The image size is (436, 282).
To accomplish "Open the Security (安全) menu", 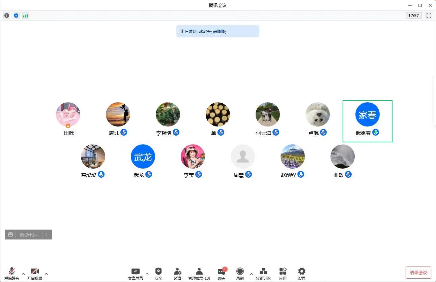I will 158,274.
